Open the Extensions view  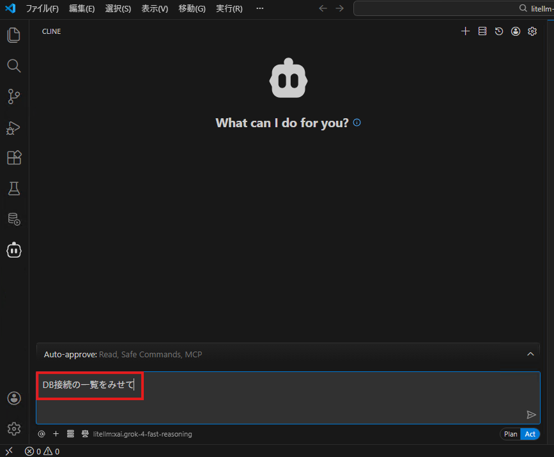tap(14, 158)
